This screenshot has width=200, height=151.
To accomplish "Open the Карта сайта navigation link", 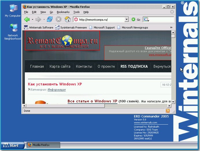I will 60,66.
